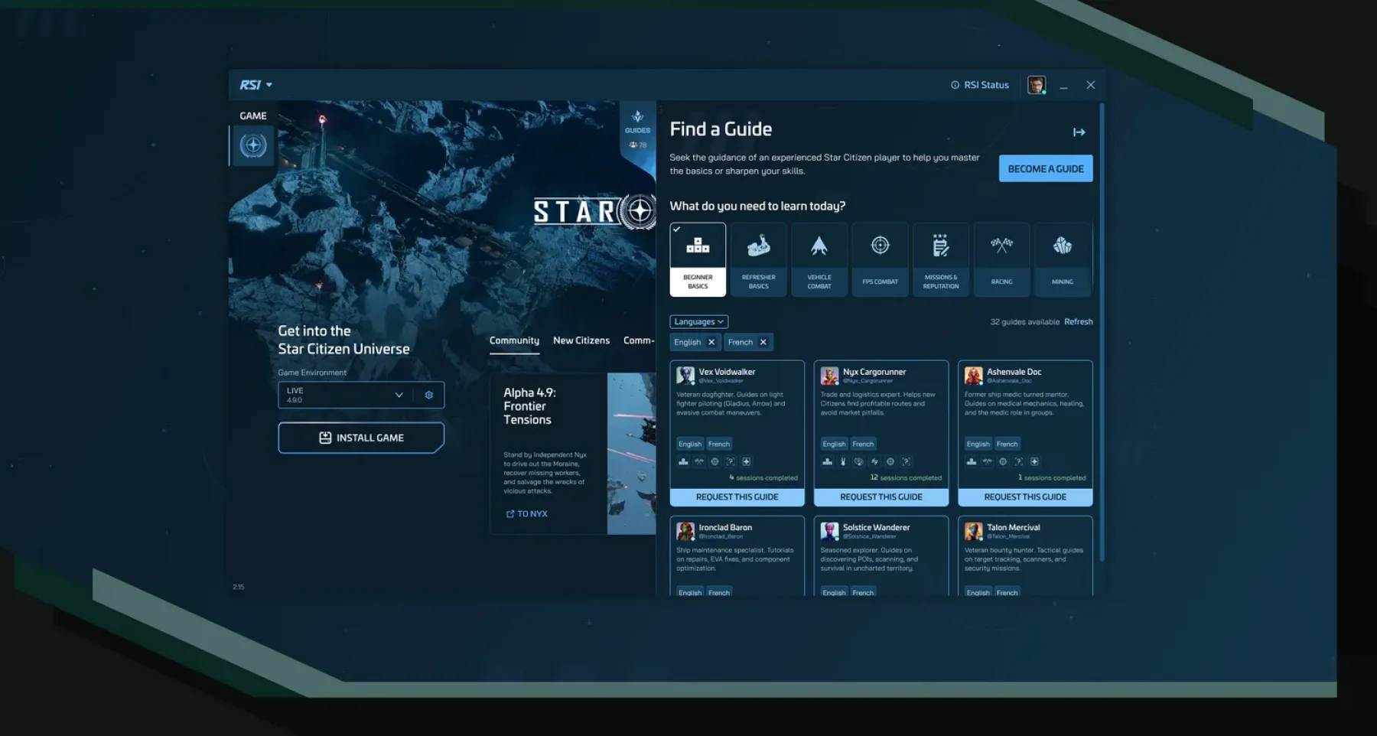Viewport: 1377px width, 736px height.
Task: Click English tag on Vex Voidwalker card
Action: [690, 444]
